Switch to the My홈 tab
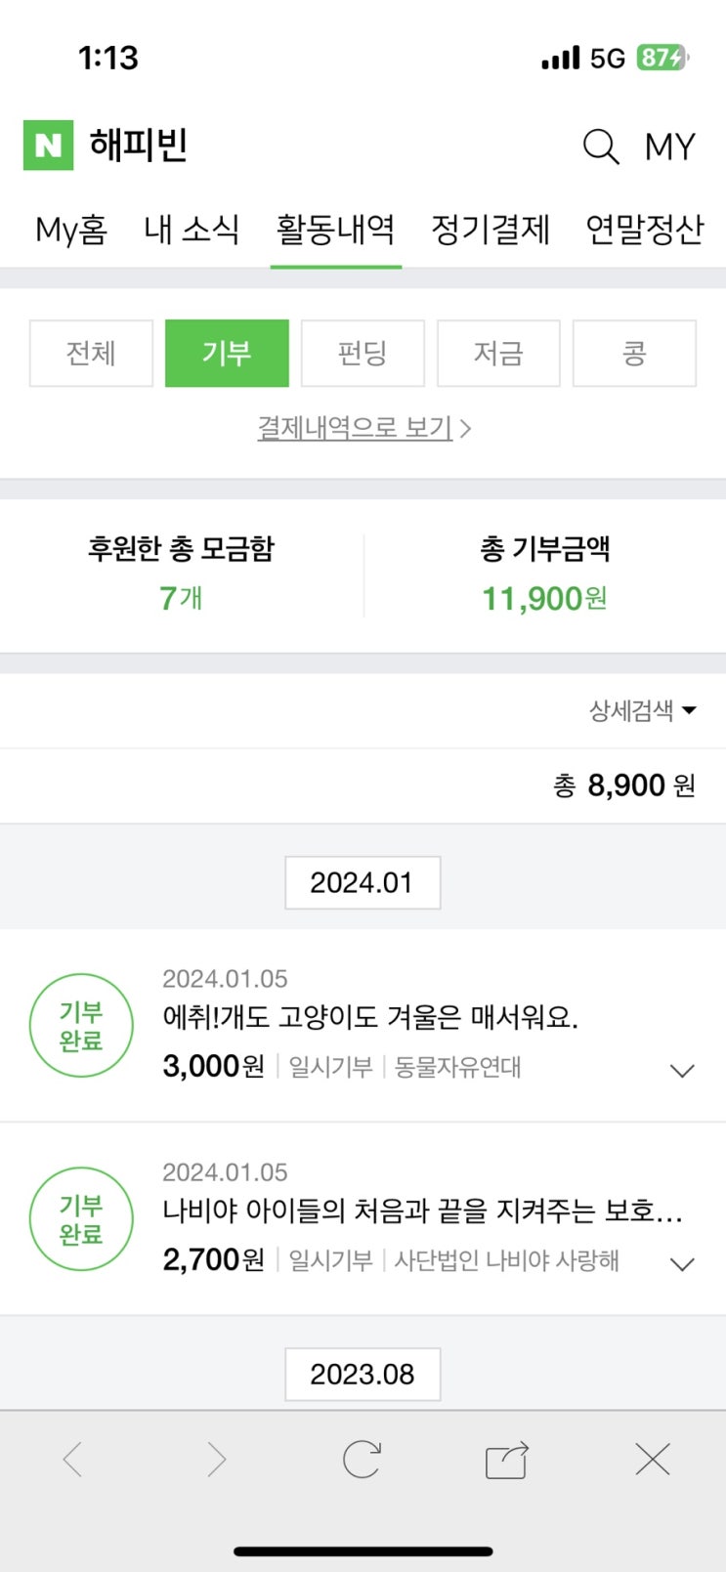726x1572 pixels. [x=71, y=230]
